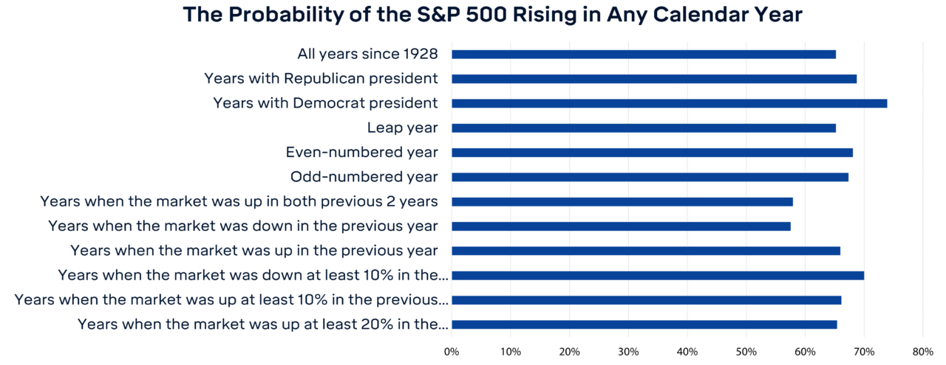Image resolution: width=946 pixels, height=365 pixels.
Task: Click the Democrat president bar
Action: [x=669, y=103]
